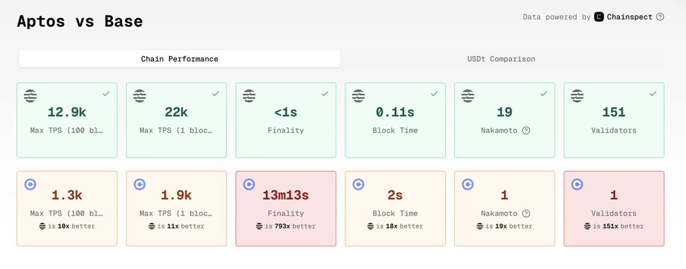Select the 1.9k value

[176, 195]
